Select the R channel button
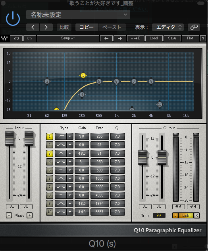The width and height of the screenshot is (208, 251). coord(196,216)
